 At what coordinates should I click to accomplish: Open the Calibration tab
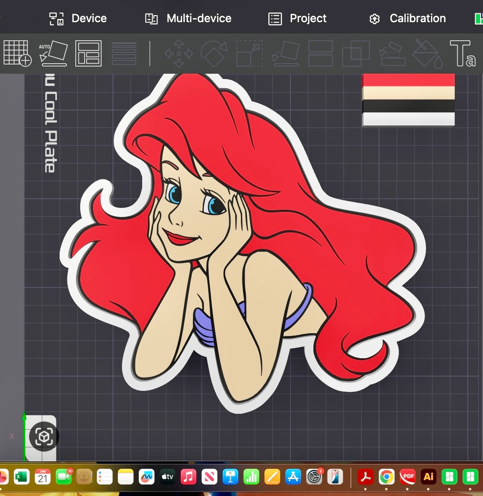click(x=407, y=19)
